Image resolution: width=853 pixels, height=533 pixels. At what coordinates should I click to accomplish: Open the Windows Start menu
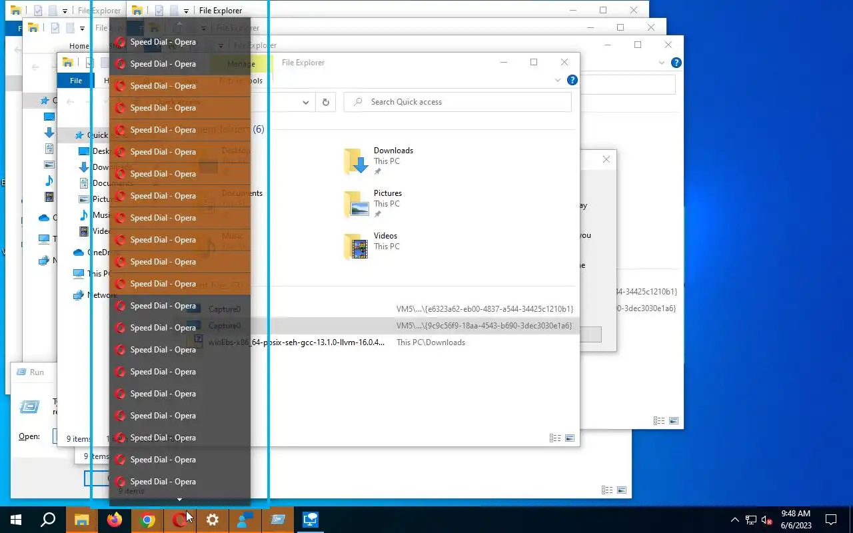coord(16,520)
